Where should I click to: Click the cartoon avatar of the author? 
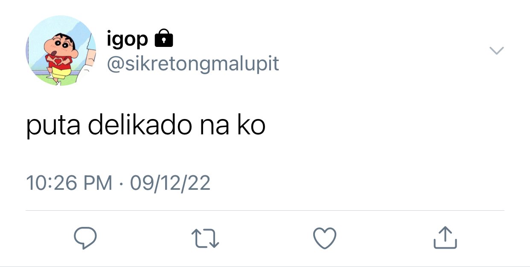coord(61,51)
